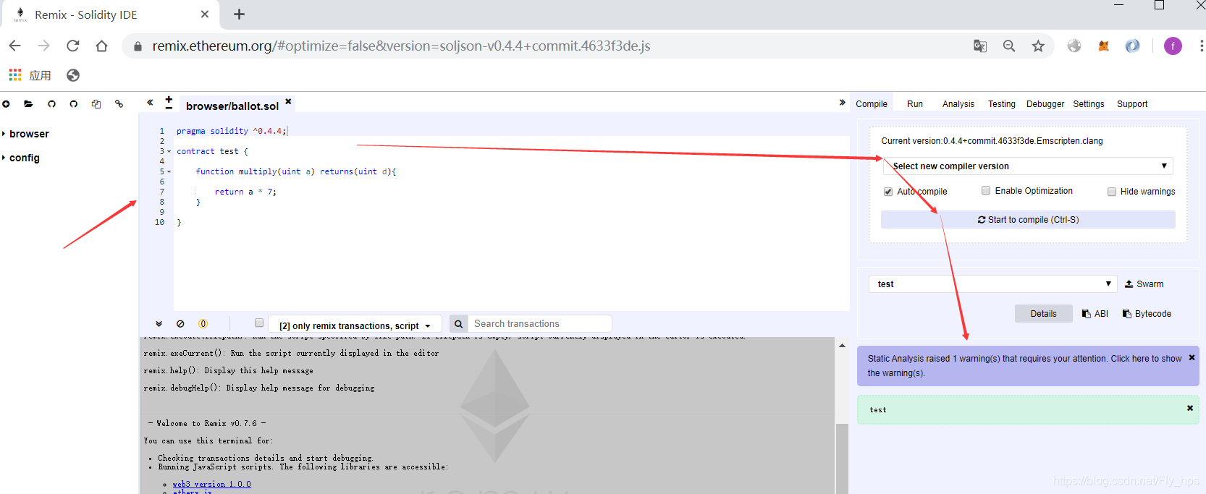1206x494 pixels.
Task: Open the only remix transactions filter dropdown
Action: 355,325
